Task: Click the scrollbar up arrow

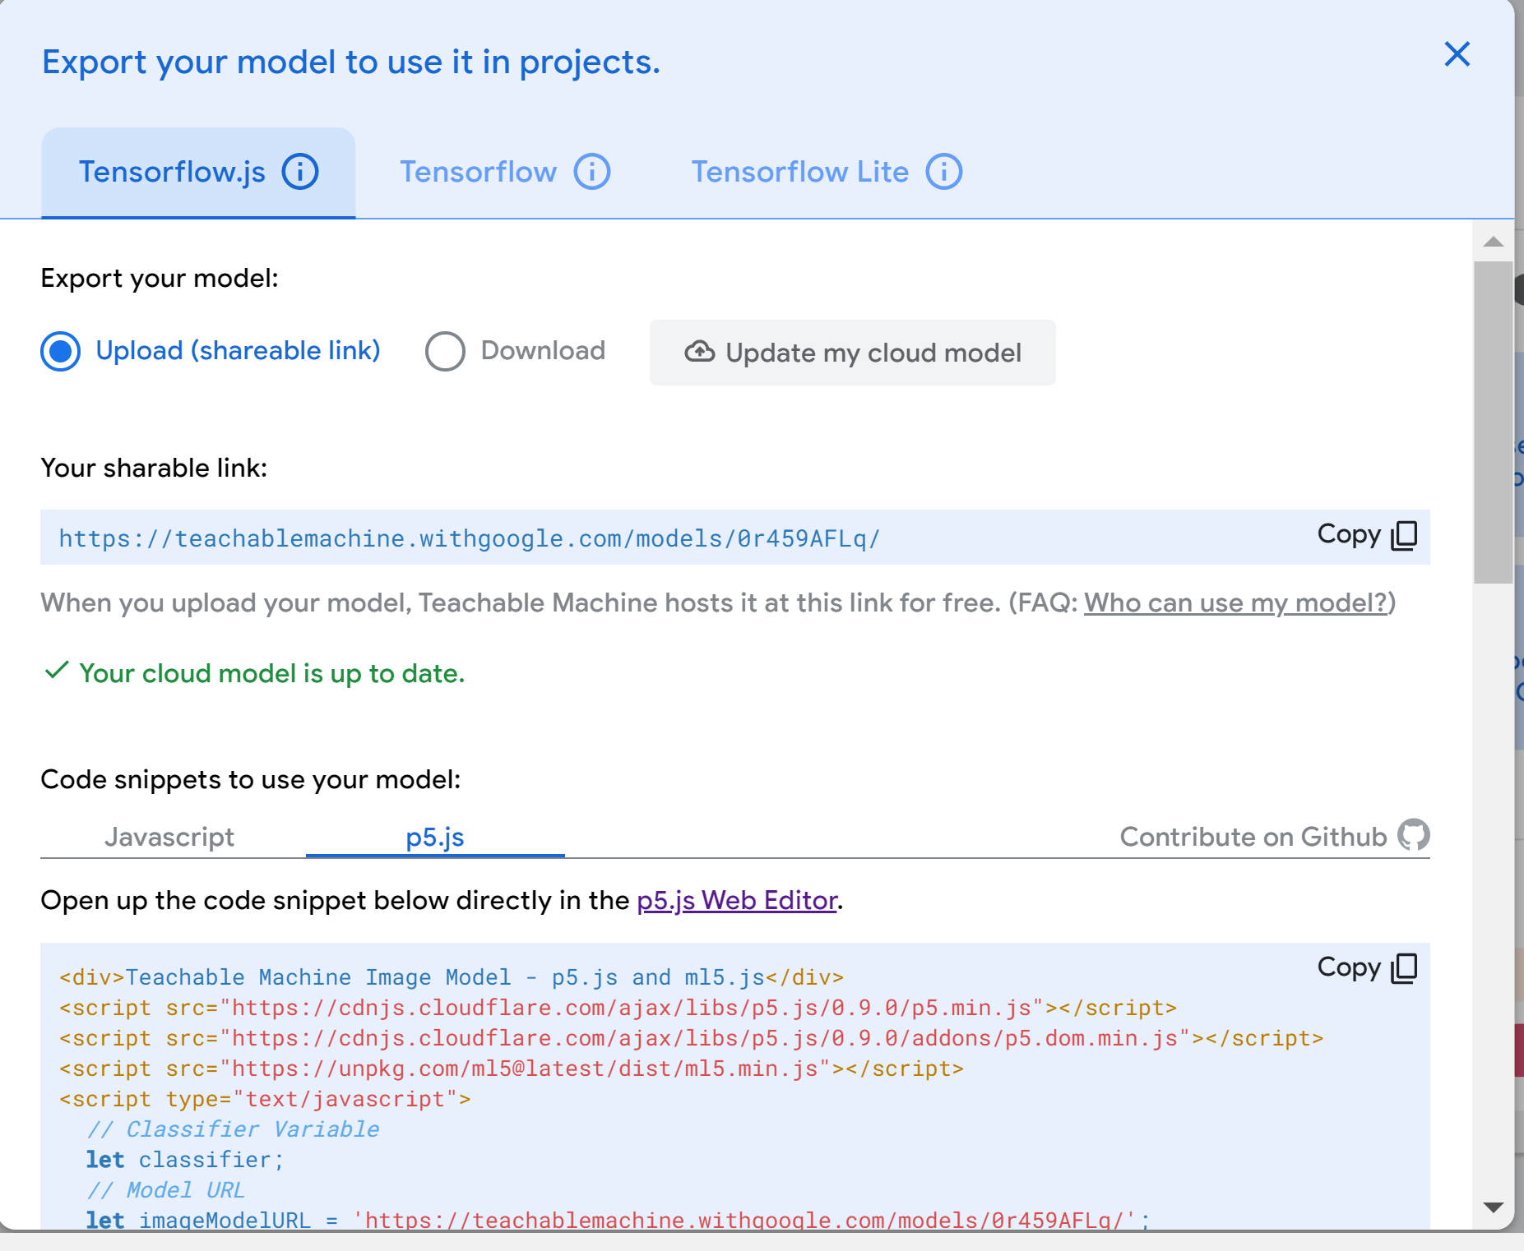Action: point(1492,242)
